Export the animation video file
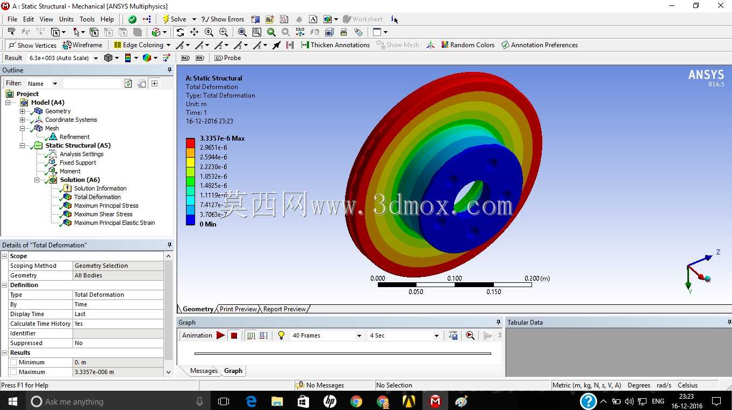Image resolution: width=732 pixels, height=410 pixels. pos(453,335)
